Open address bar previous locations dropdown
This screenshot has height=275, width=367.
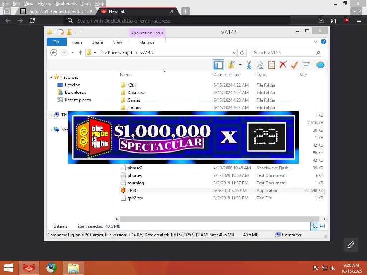tap(234, 53)
